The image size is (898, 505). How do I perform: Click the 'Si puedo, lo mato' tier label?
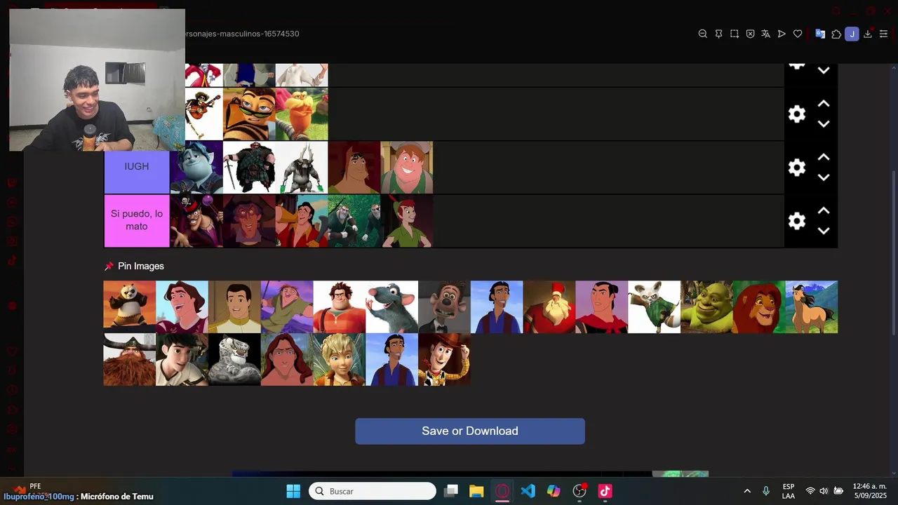(137, 221)
